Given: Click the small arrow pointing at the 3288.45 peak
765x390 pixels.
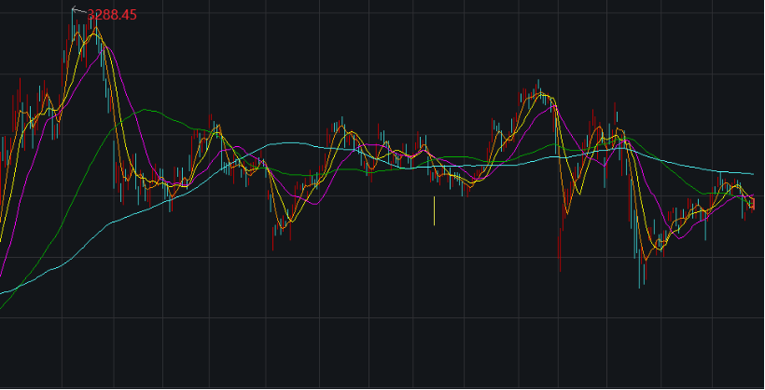Looking at the screenshot, I should point(78,12).
